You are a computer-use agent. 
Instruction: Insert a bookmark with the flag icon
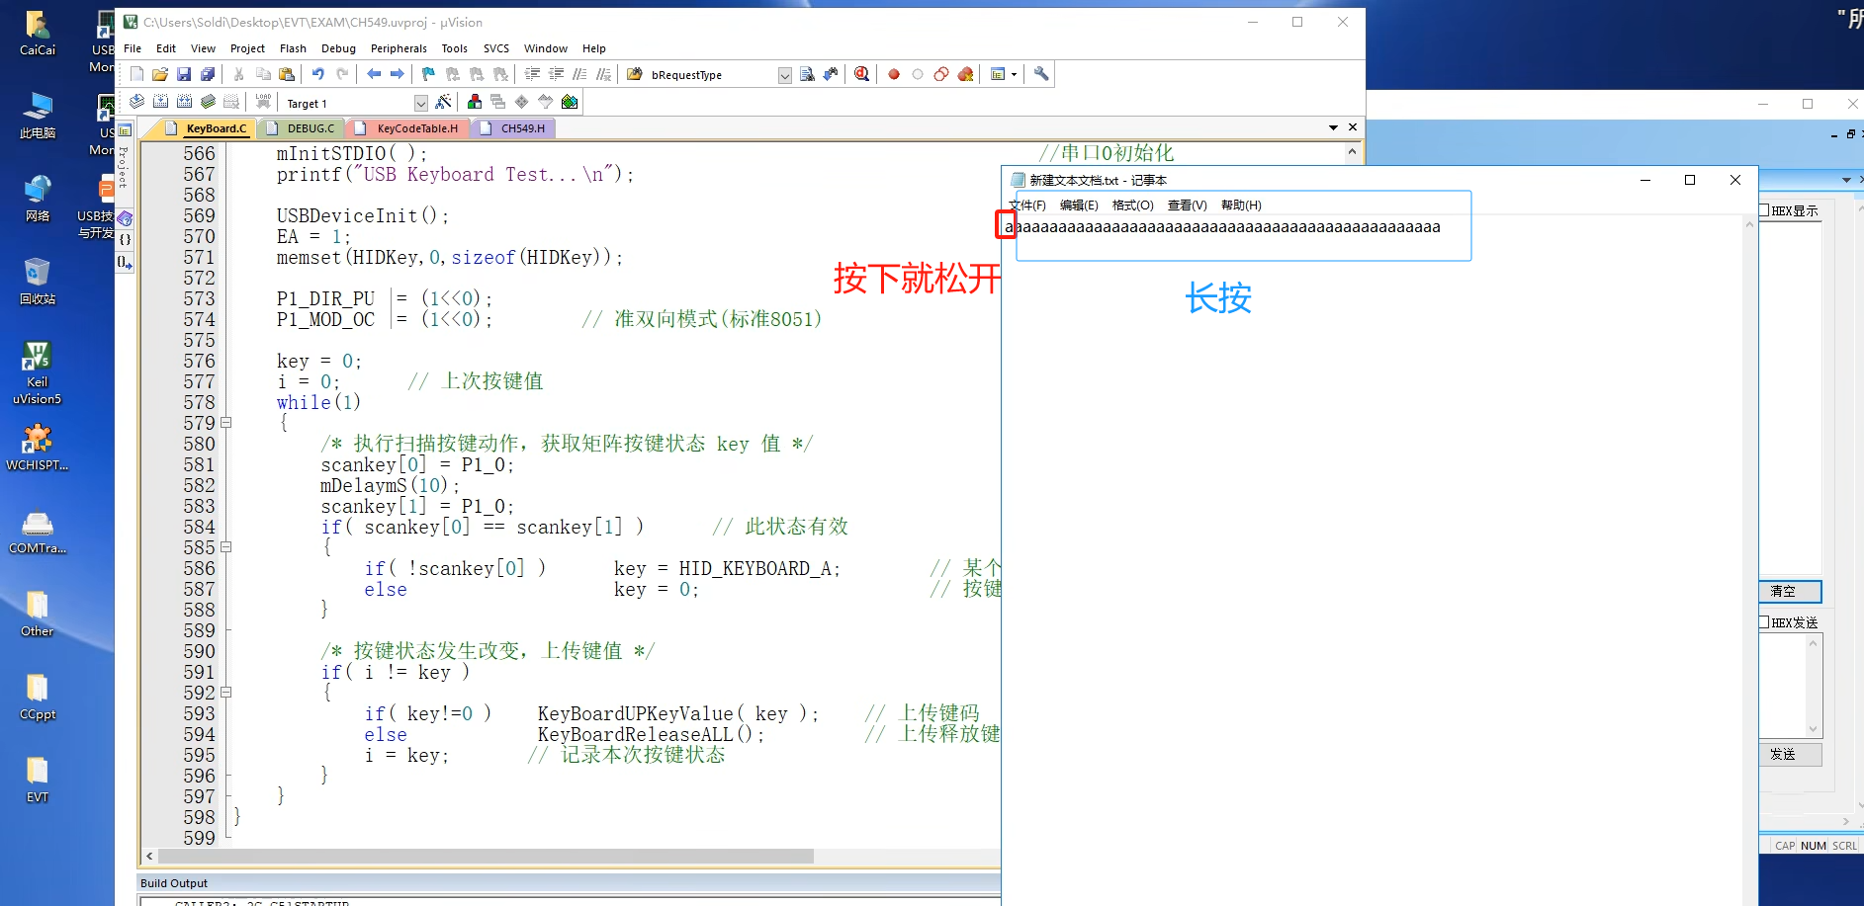point(428,74)
